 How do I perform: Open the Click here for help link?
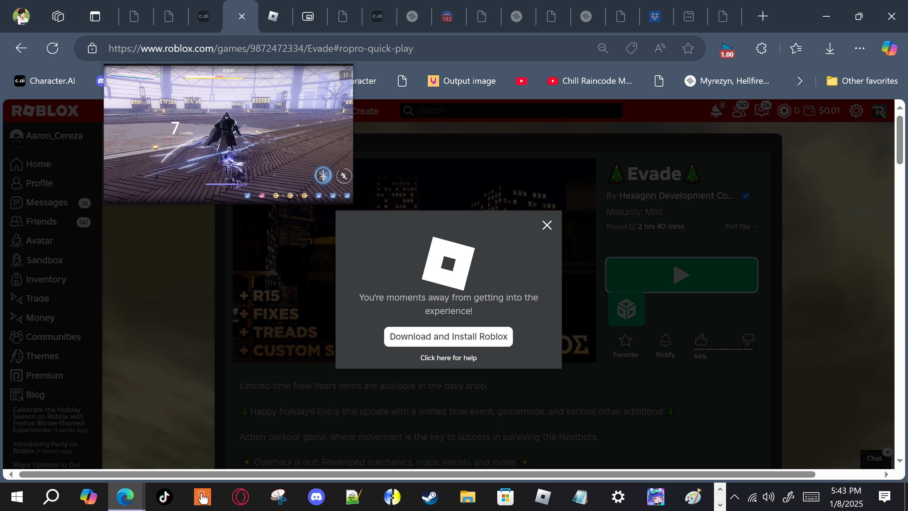(x=448, y=358)
